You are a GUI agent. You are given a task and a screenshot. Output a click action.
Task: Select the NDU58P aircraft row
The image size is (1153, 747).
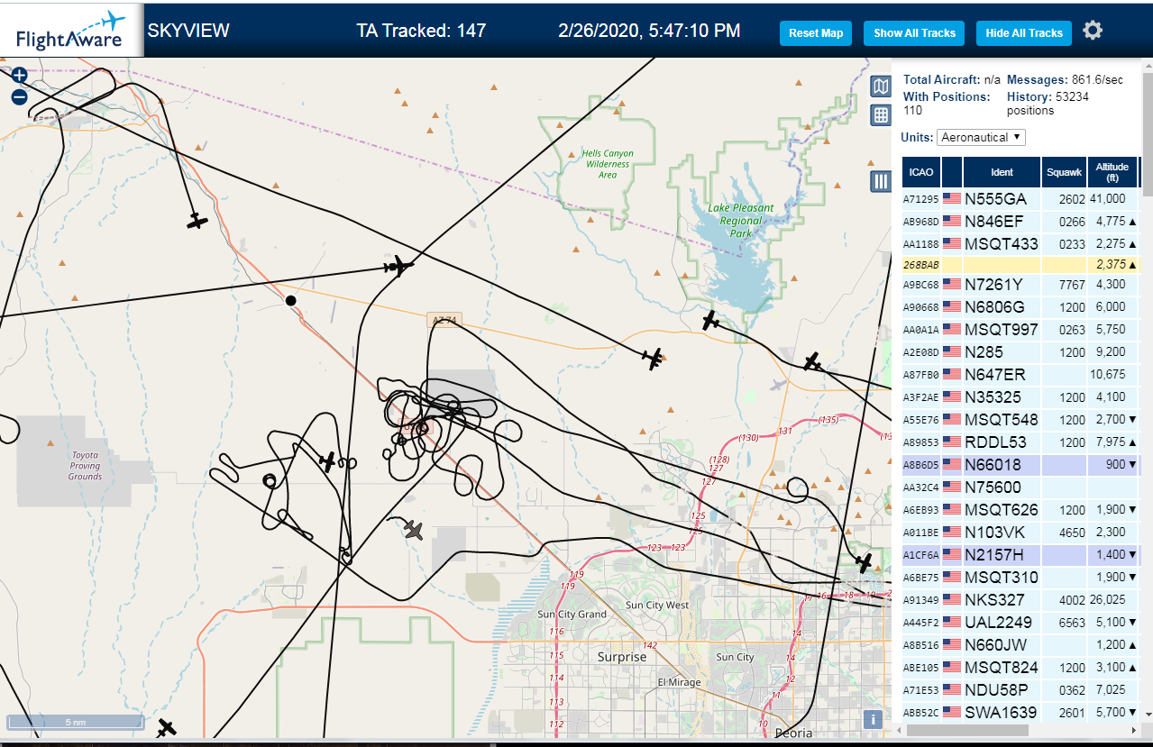tap(1020, 689)
